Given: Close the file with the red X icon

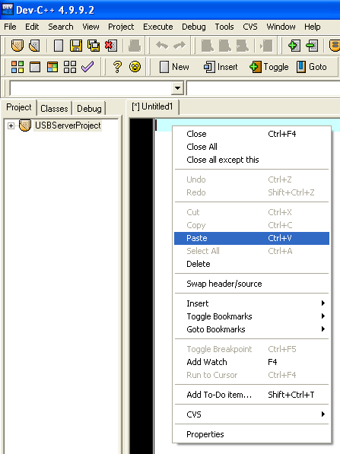Looking at the screenshot, I should pyautogui.click(x=111, y=46).
